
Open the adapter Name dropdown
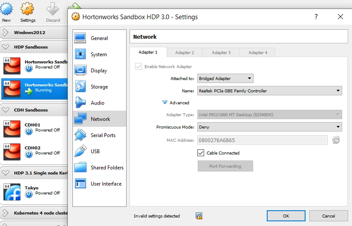270,91
